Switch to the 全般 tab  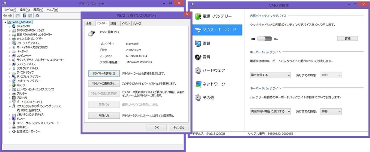[x=89, y=24]
